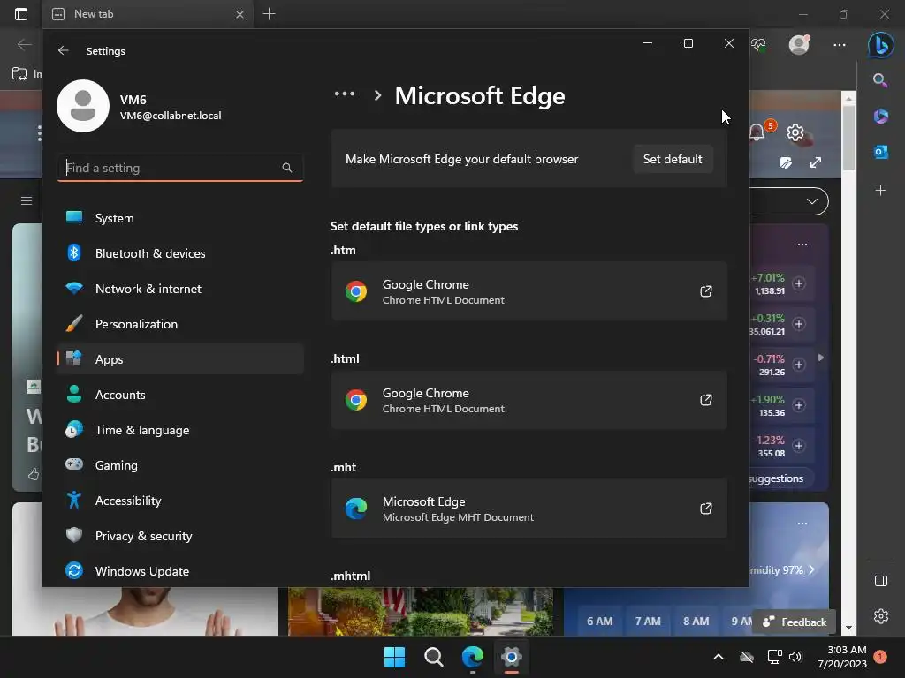Go back using the Settings back arrow
This screenshot has height=678, width=905.
click(64, 50)
